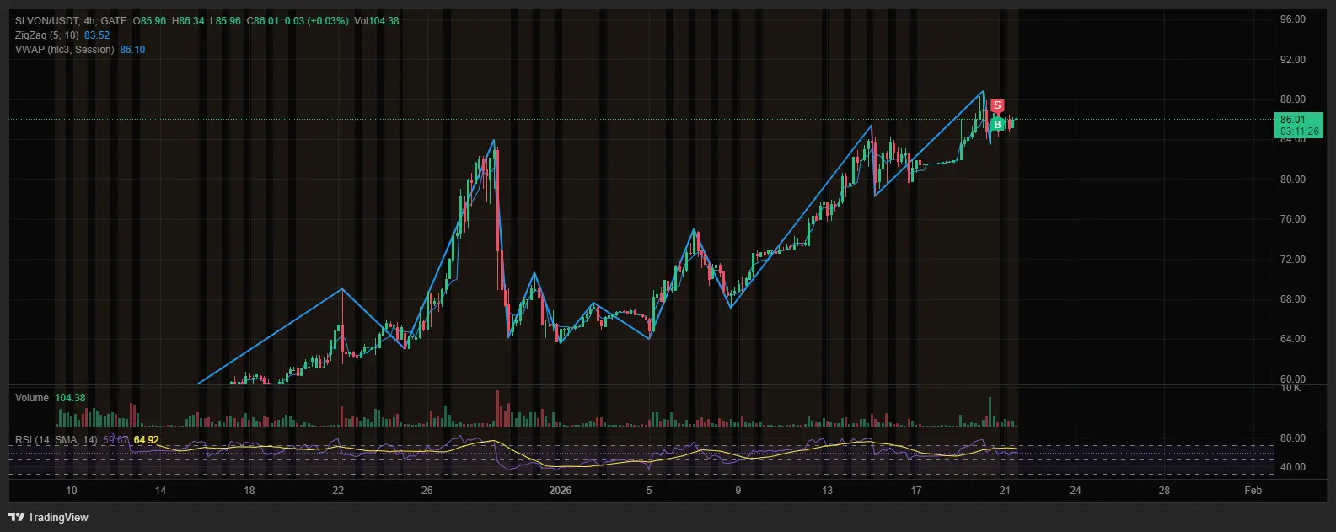Click the green B buy marker
Image resolution: width=1336 pixels, height=532 pixels.
click(997, 125)
